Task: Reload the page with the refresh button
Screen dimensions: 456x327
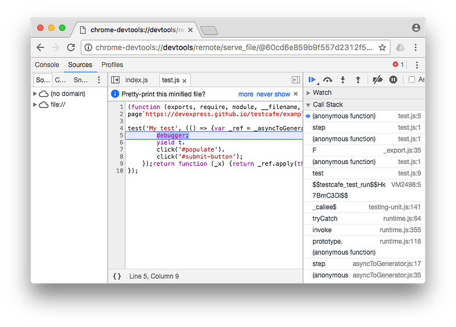Action: point(71,47)
